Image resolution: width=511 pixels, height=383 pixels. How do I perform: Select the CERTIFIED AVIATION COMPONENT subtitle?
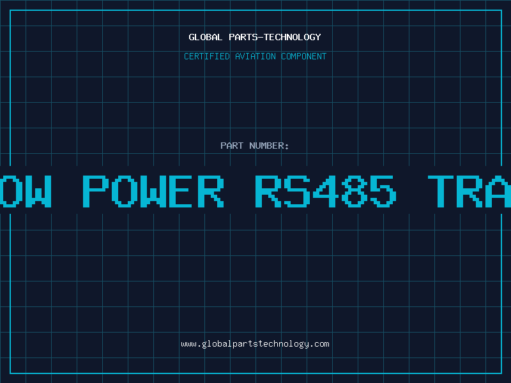(255, 56)
